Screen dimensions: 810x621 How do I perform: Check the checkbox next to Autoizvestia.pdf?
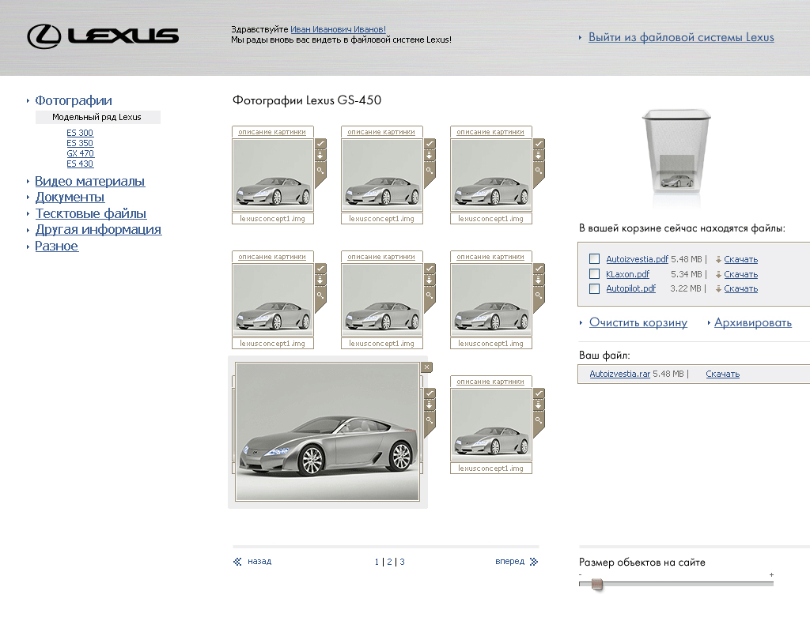tap(594, 258)
